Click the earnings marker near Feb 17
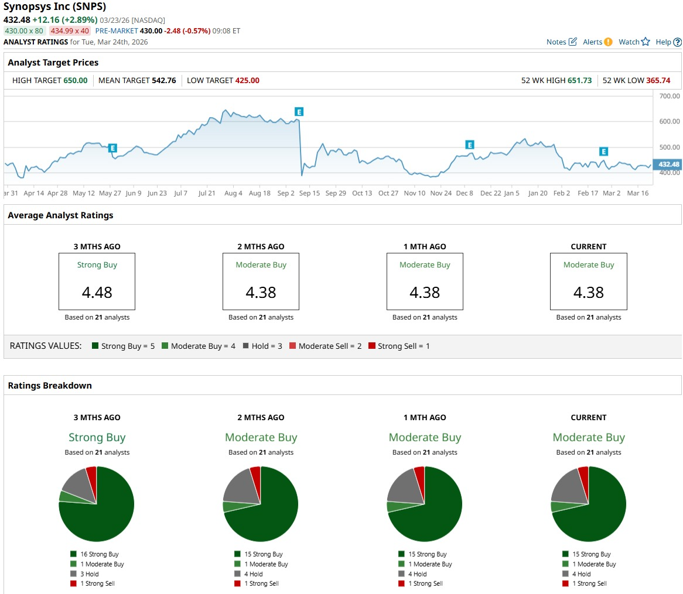Viewport: 683px width, 594px height. (603, 152)
